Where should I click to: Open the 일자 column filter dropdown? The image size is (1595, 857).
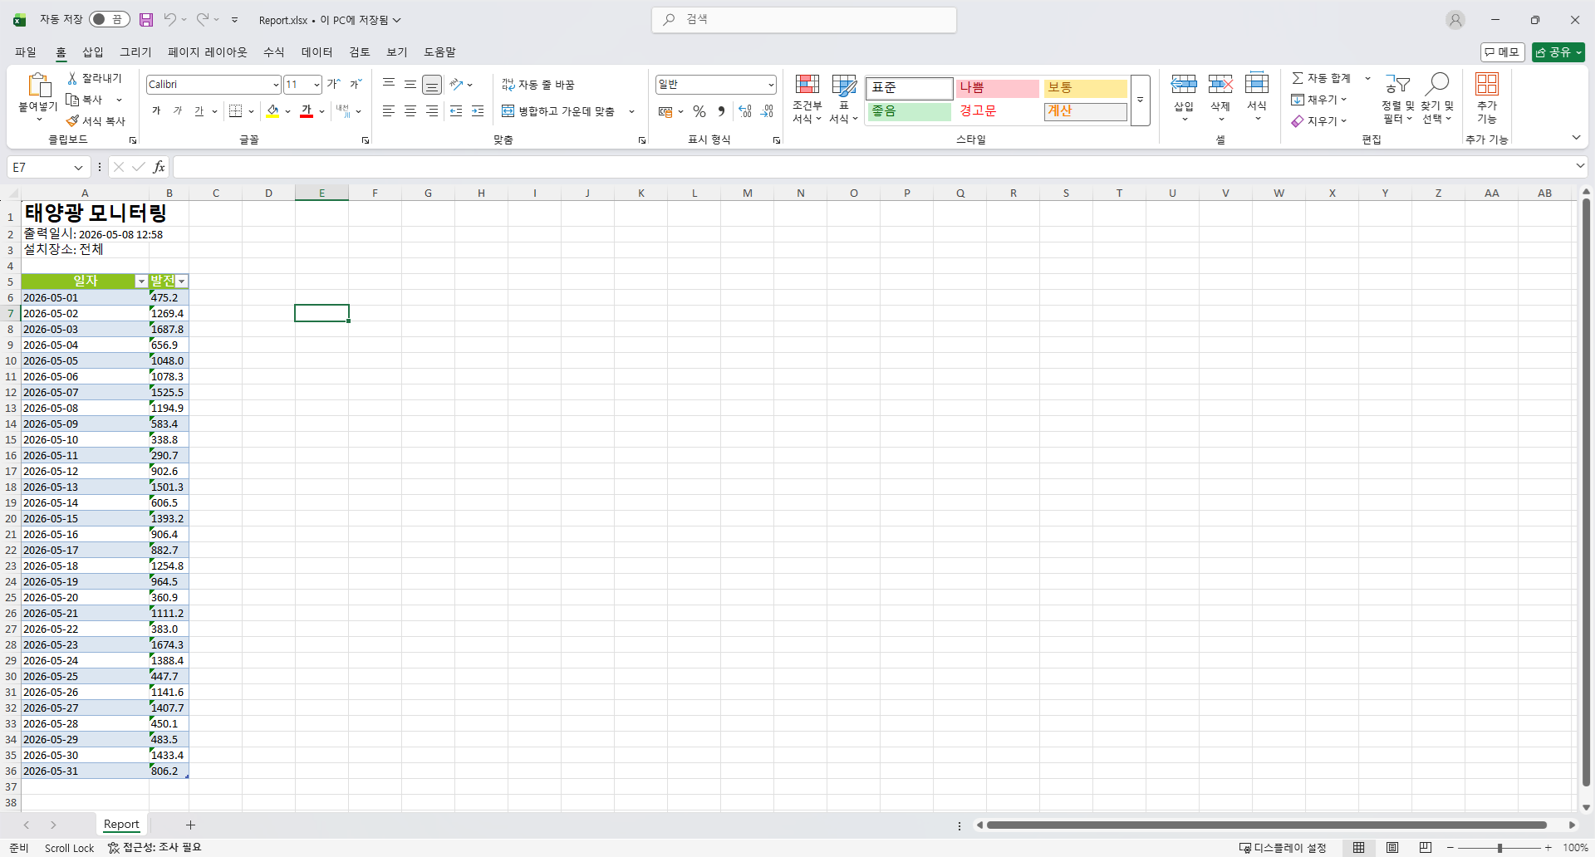[x=141, y=282]
